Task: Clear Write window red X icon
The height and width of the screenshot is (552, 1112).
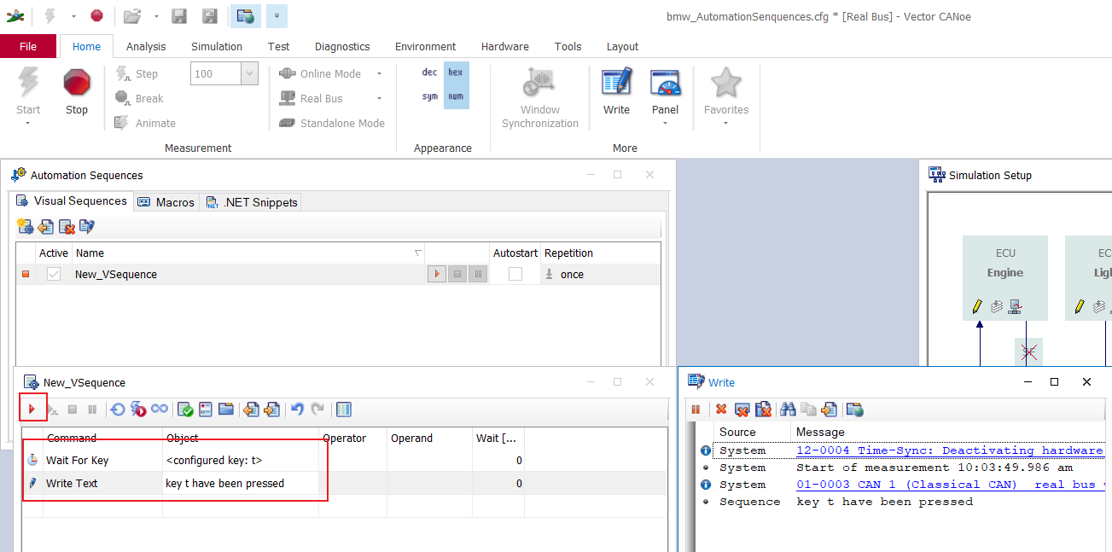Action: [x=721, y=410]
